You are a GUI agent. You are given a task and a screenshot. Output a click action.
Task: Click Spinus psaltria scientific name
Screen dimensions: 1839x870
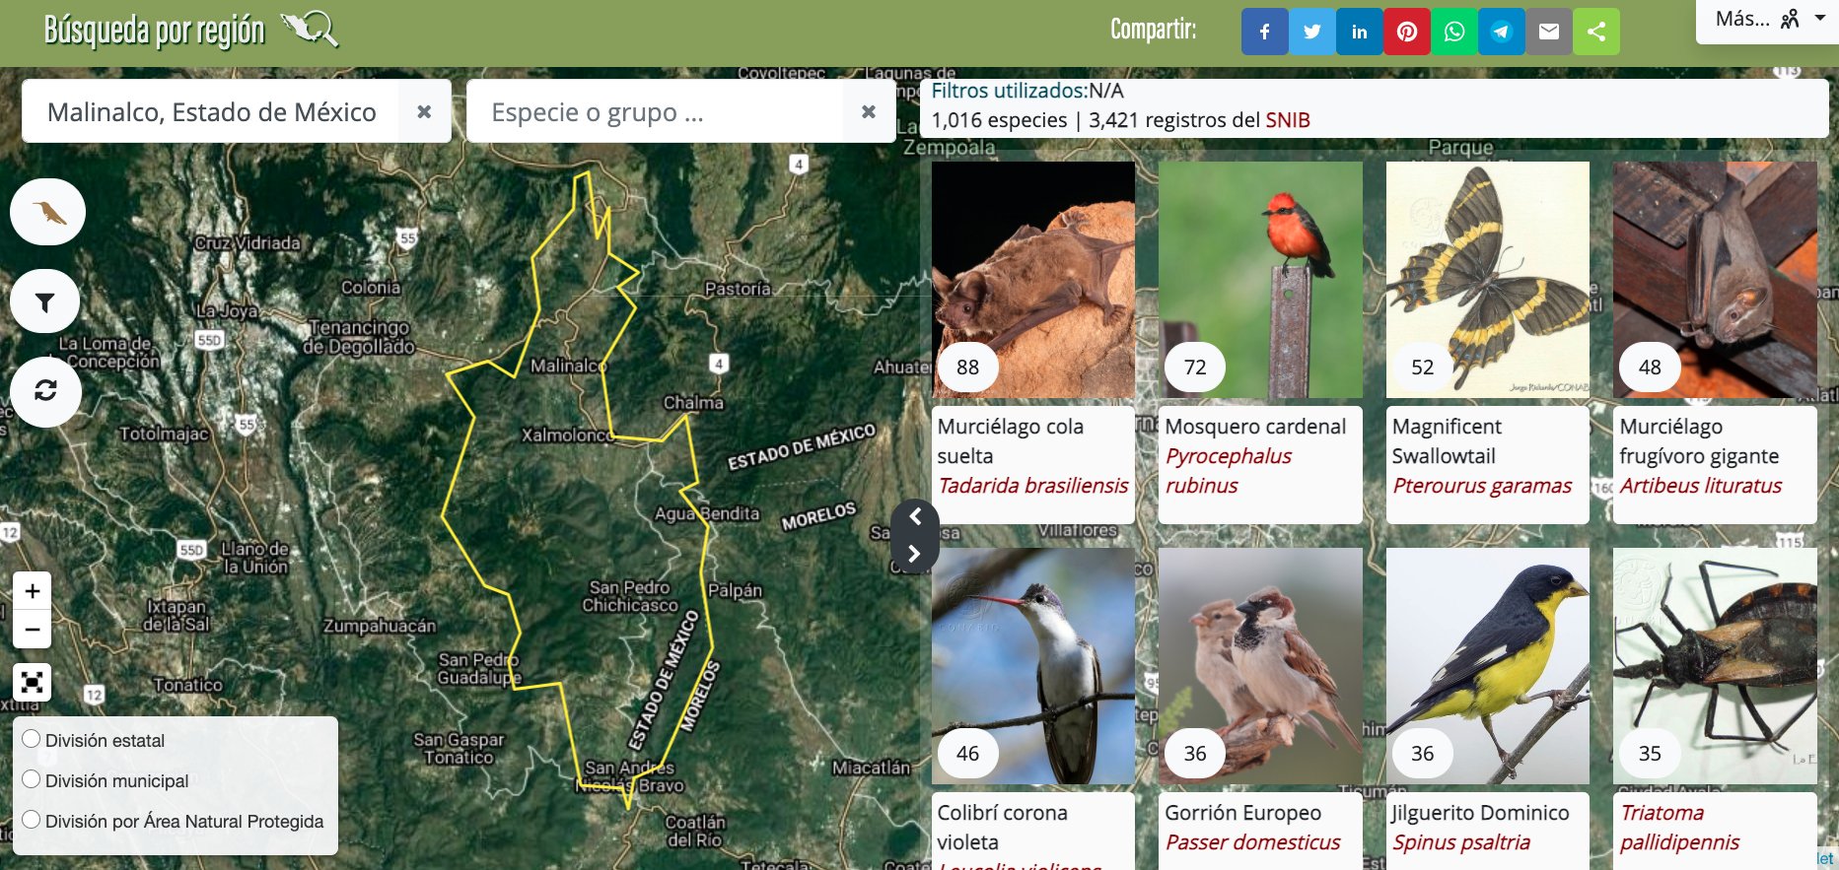pyautogui.click(x=1461, y=842)
